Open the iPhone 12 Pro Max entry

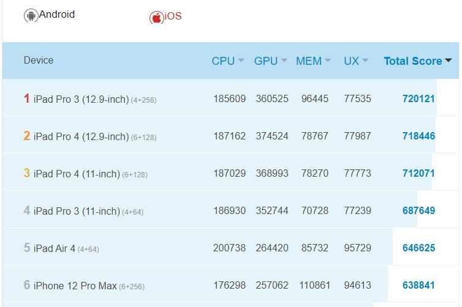[x=75, y=286]
